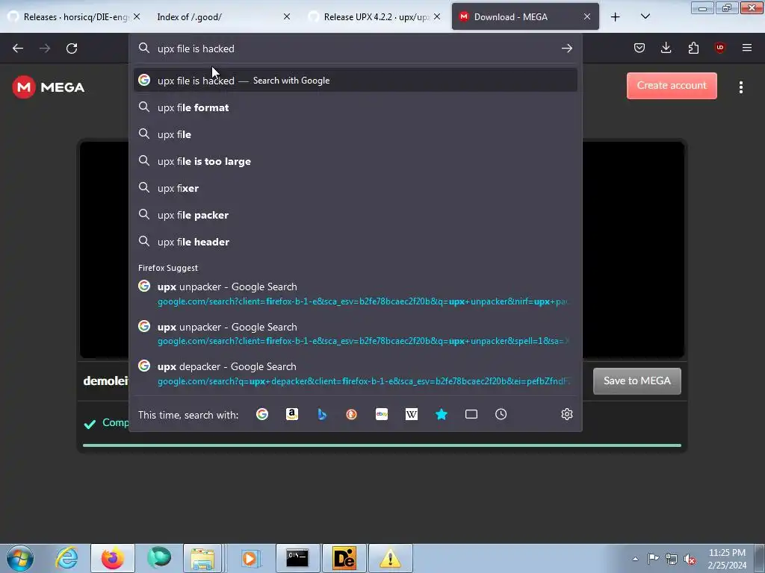The width and height of the screenshot is (765, 573).
Task: Search this time with Amazon icon
Action: (x=292, y=414)
